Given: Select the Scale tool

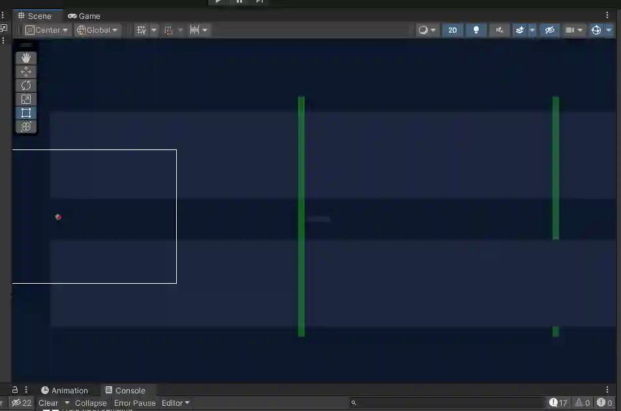Looking at the screenshot, I should pyautogui.click(x=26, y=99).
